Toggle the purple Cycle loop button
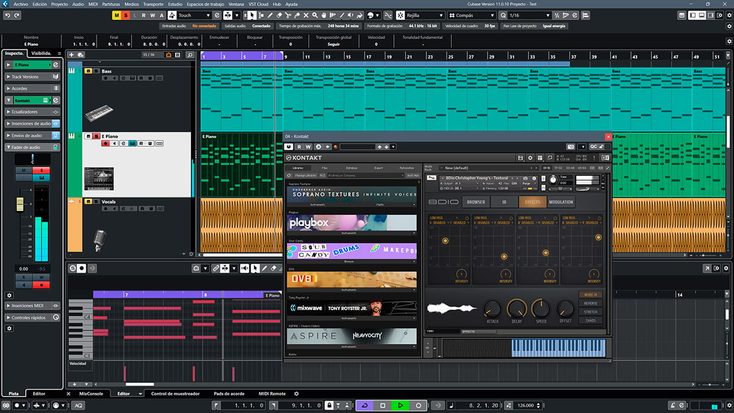734x413 pixels. (365, 405)
